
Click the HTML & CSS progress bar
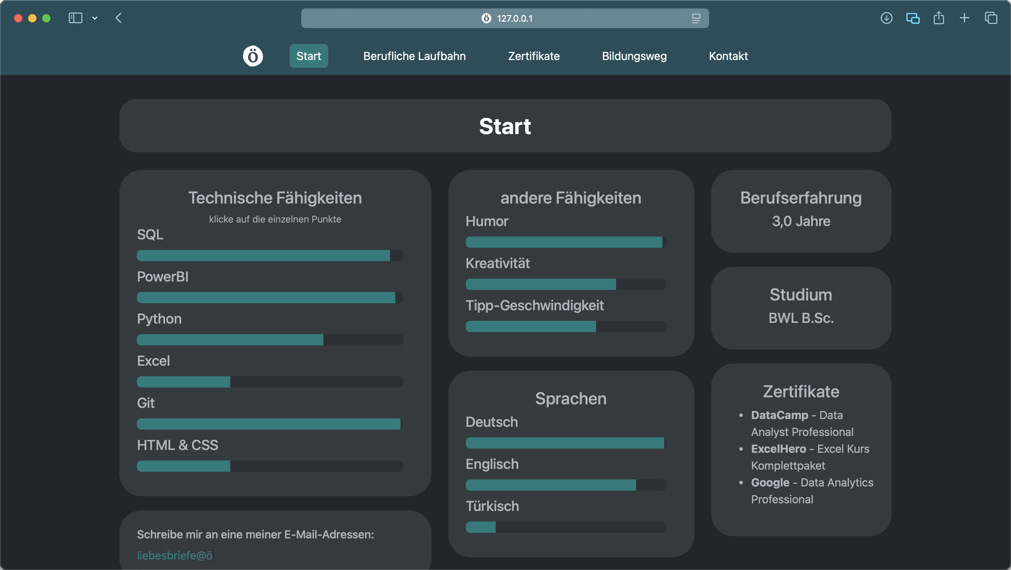(x=270, y=466)
